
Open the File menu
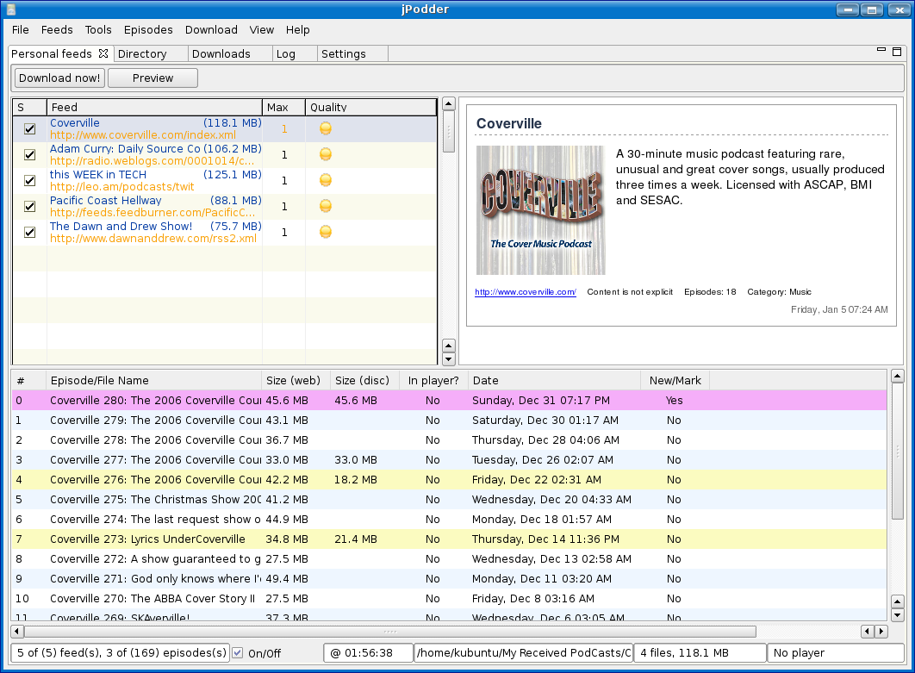coord(20,30)
